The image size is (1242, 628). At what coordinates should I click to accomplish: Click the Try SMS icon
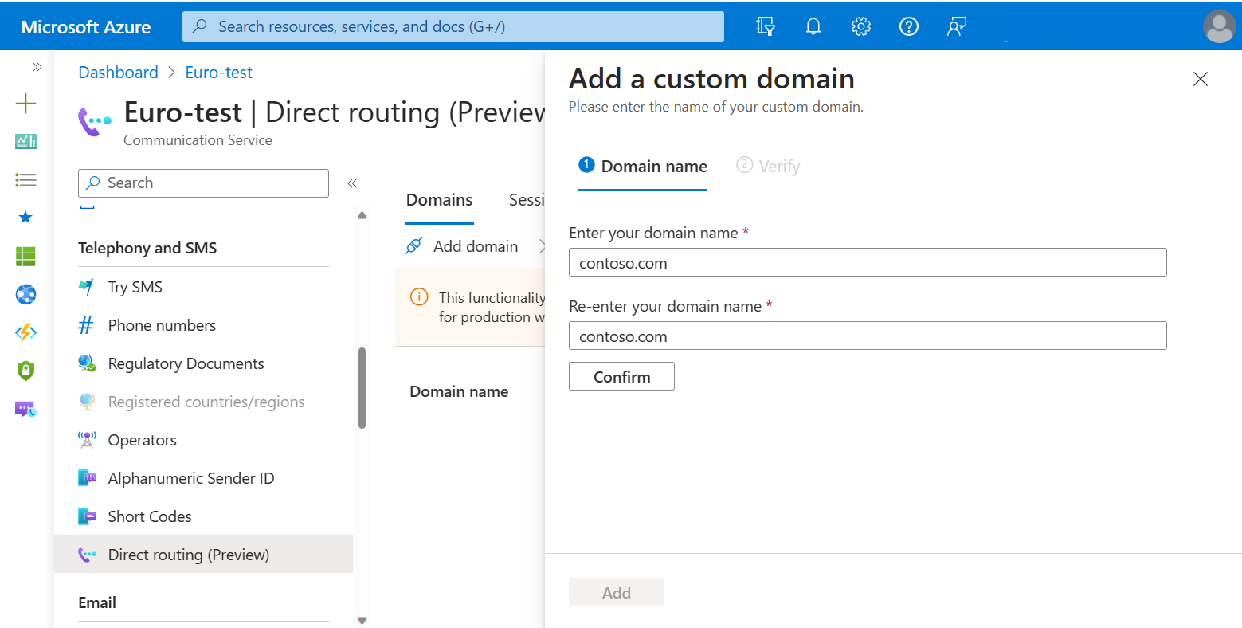click(x=87, y=287)
